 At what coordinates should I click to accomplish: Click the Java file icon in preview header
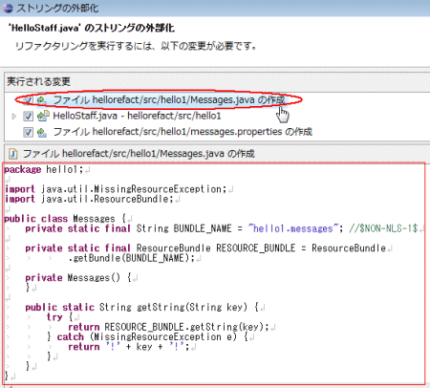point(12,154)
